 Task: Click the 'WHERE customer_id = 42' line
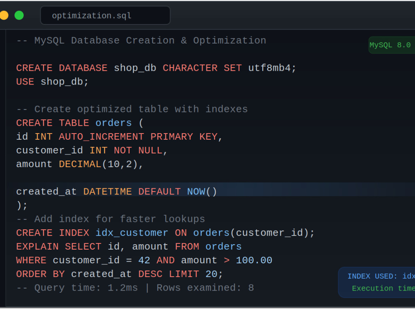(x=144, y=260)
